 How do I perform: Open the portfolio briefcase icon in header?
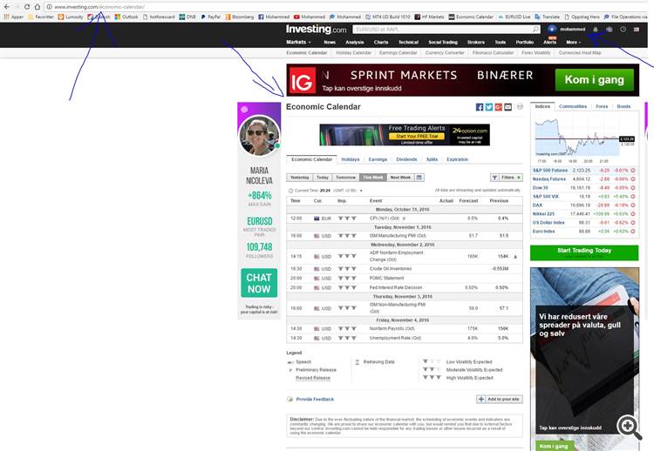point(610,29)
